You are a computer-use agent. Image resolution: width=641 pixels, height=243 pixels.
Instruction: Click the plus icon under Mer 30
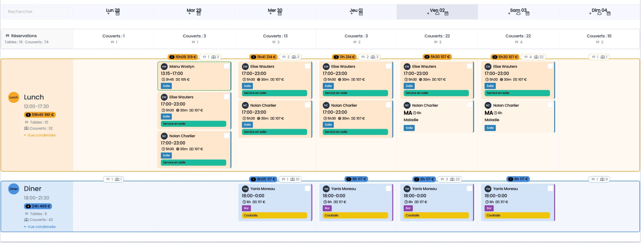[271, 13]
